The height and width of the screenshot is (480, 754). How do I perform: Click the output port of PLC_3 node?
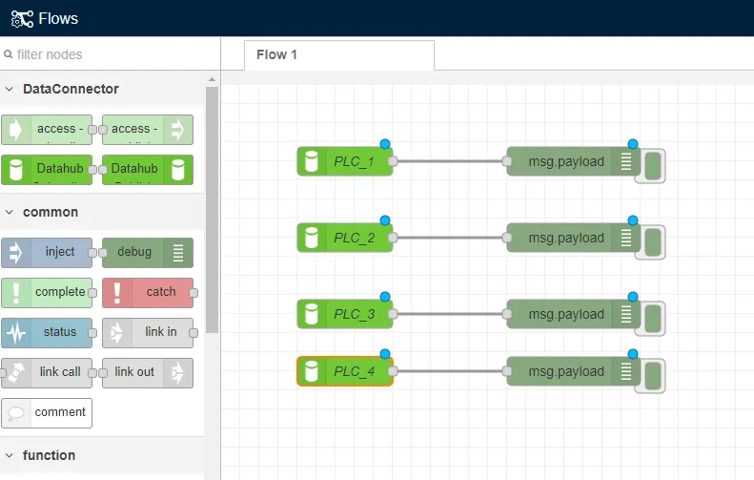click(393, 314)
